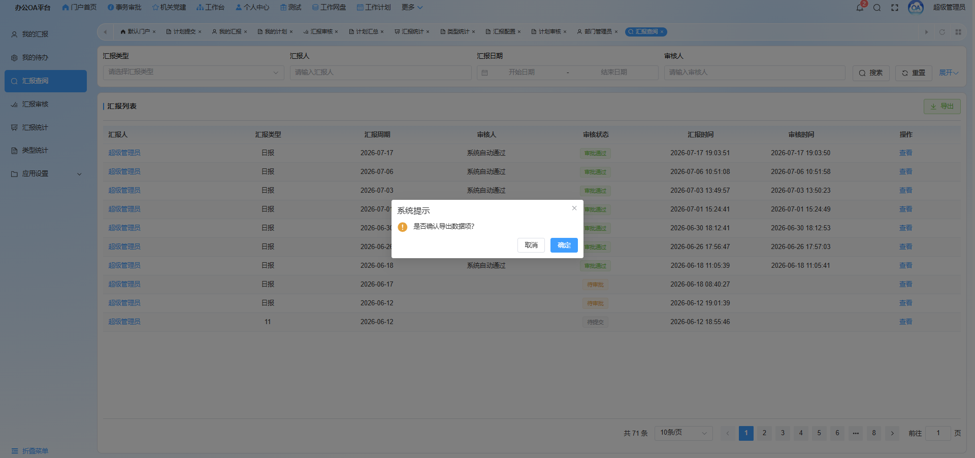
Task: Cancel the export with 取消 button
Action: [x=531, y=245]
